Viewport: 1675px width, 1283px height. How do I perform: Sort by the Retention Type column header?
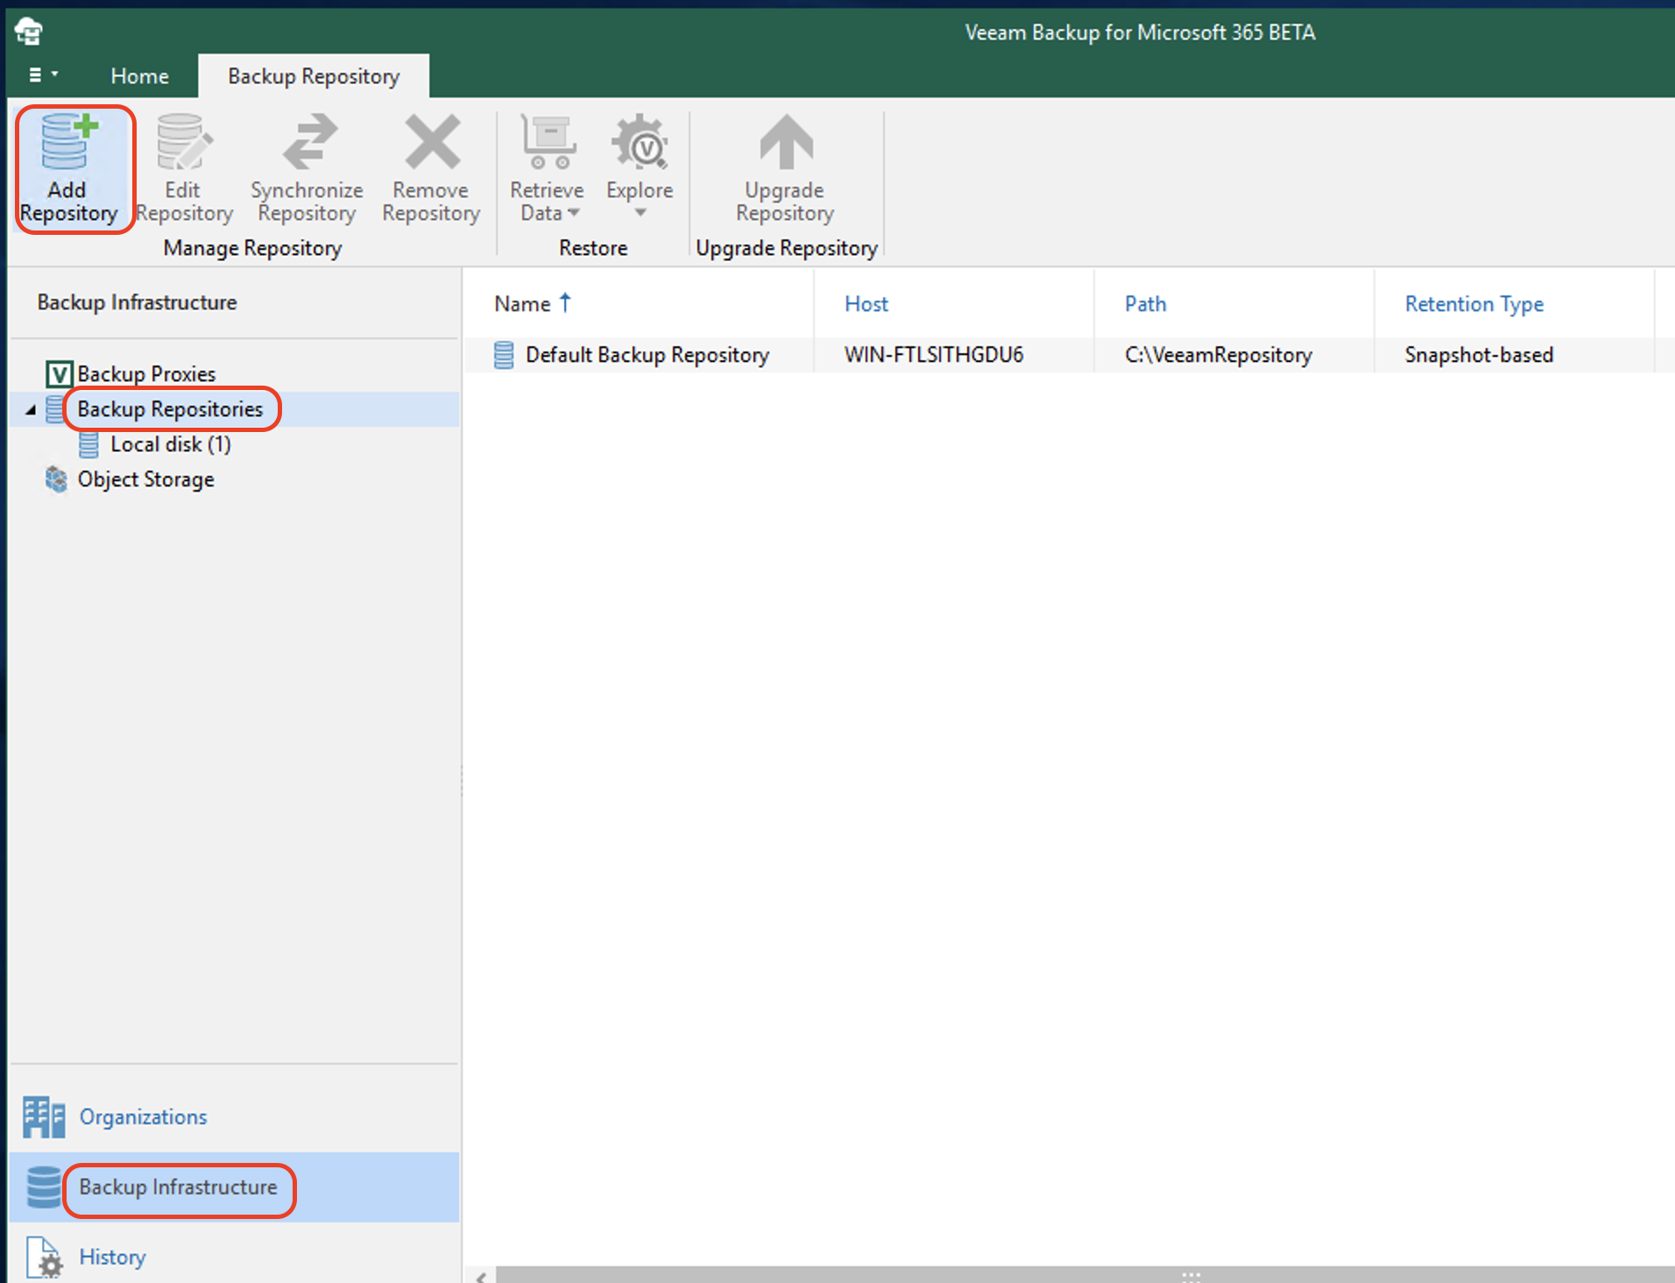coord(1515,304)
